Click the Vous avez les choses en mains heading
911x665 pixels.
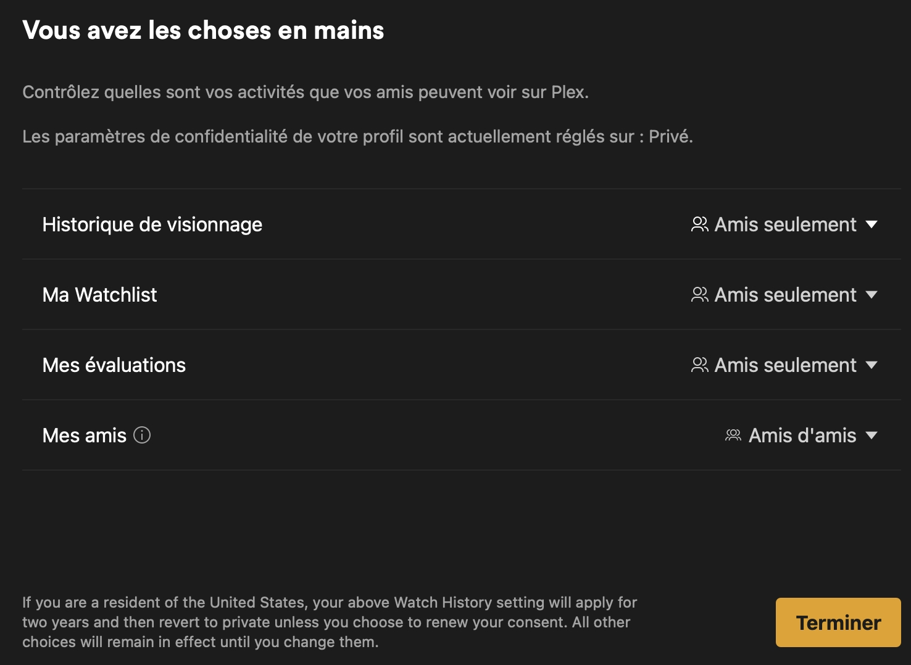coord(203,30)
